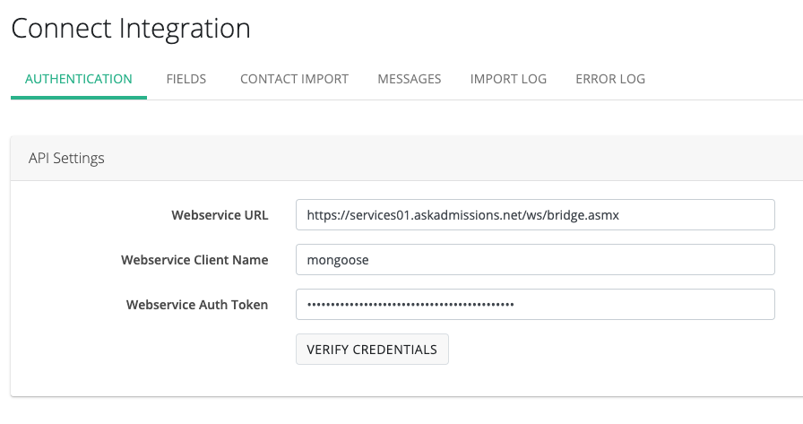Click into the Webservice Client Name field
Viewport: 803px width, 424px height.
pos(534,260)
